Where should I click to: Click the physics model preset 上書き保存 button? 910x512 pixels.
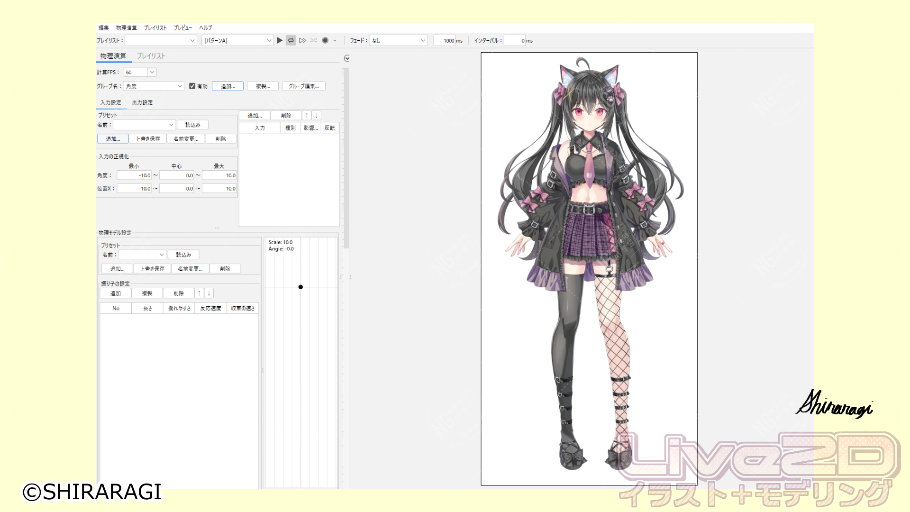click(x=152, y=269)
